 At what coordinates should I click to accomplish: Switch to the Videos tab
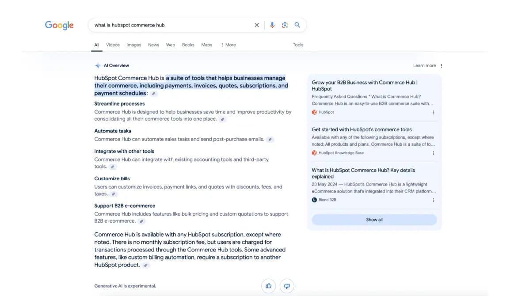[113, 45]
